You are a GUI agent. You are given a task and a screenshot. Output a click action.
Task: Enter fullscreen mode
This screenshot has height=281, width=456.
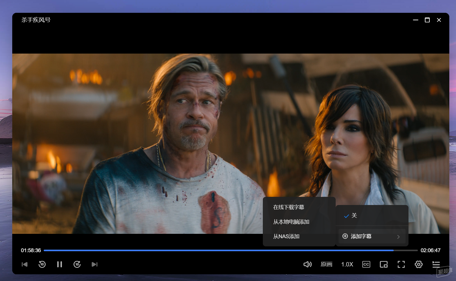[401, 264]
